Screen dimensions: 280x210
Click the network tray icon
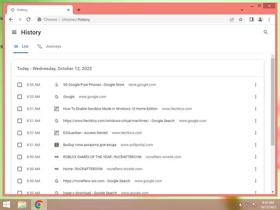pyautogui.click(x=247, y=205)
